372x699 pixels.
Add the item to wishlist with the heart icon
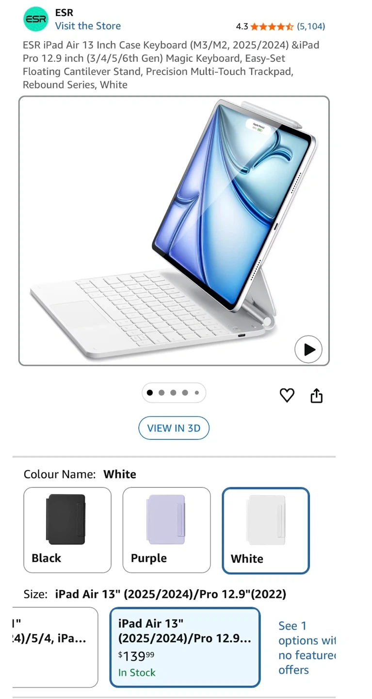287,396
